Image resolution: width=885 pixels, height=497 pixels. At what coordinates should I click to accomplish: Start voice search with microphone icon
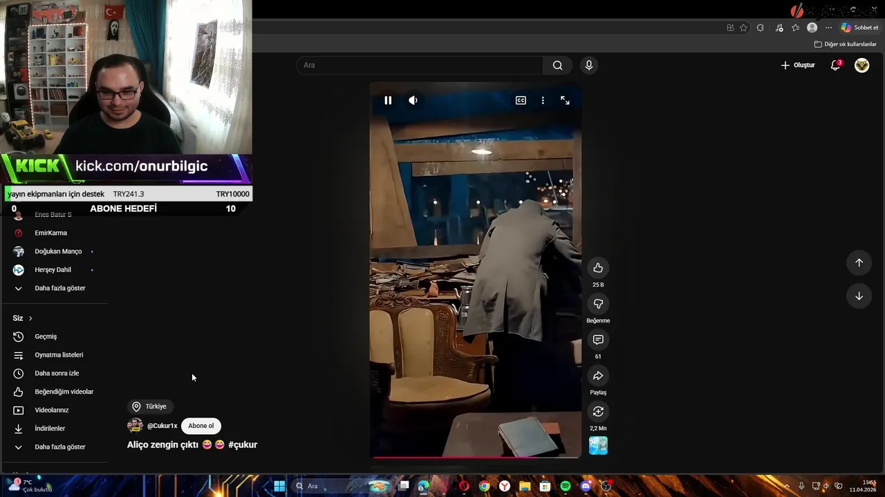[588, 65]
